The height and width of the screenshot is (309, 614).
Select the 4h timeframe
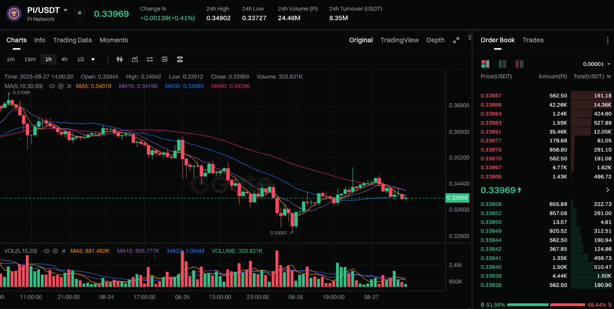(x=64, y=59)
